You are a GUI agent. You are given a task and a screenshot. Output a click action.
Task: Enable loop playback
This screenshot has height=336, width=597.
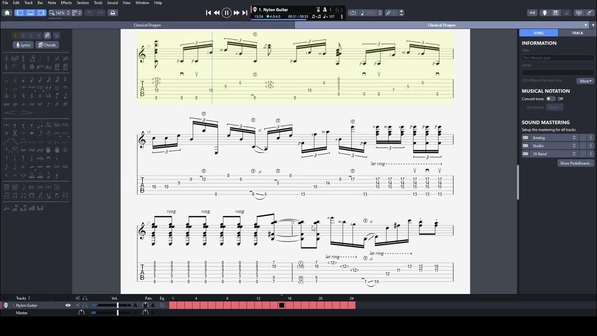353,13
